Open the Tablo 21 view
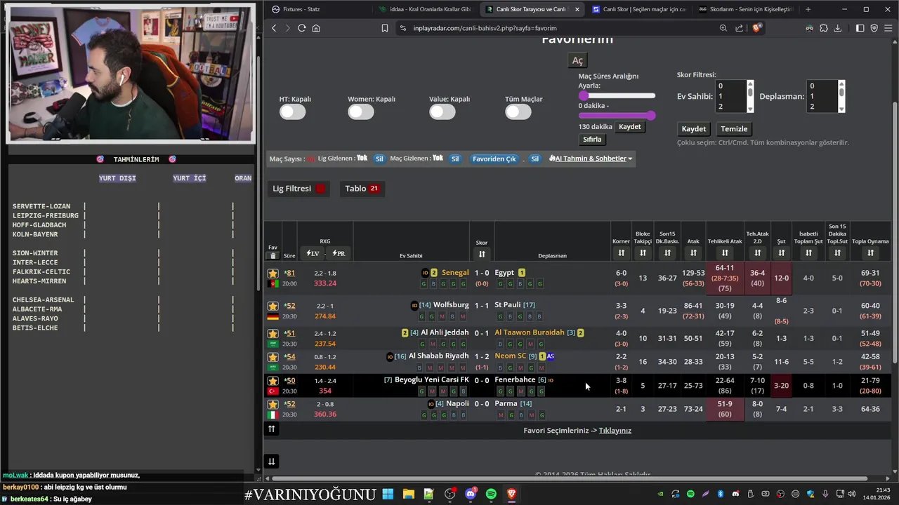Image resolution: width=899 pixels, height=505 pixels. pyautogui.click(x=362, y=189)
